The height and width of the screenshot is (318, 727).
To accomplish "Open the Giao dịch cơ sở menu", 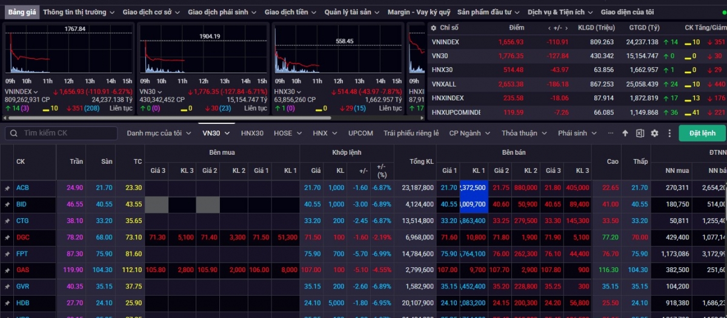I will click(150, 12).
